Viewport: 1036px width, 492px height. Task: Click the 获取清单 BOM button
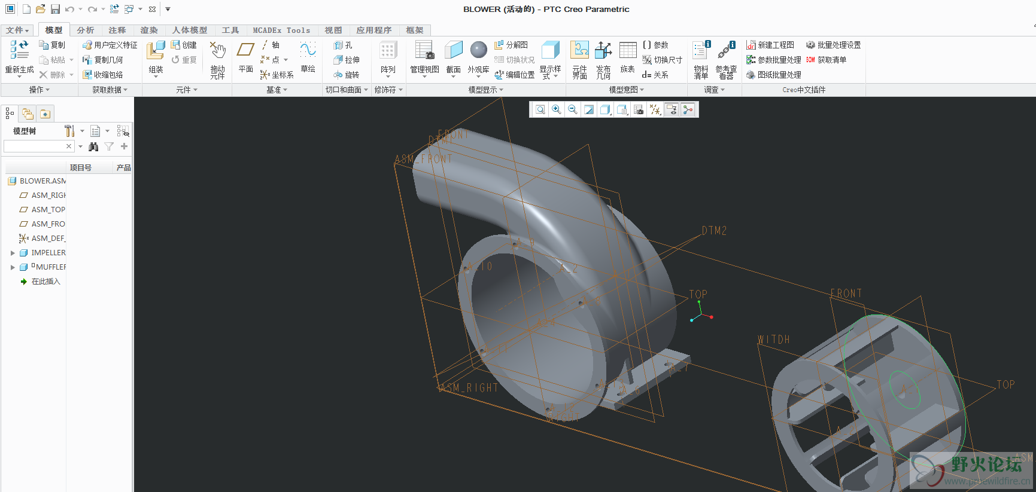(826, 60)
